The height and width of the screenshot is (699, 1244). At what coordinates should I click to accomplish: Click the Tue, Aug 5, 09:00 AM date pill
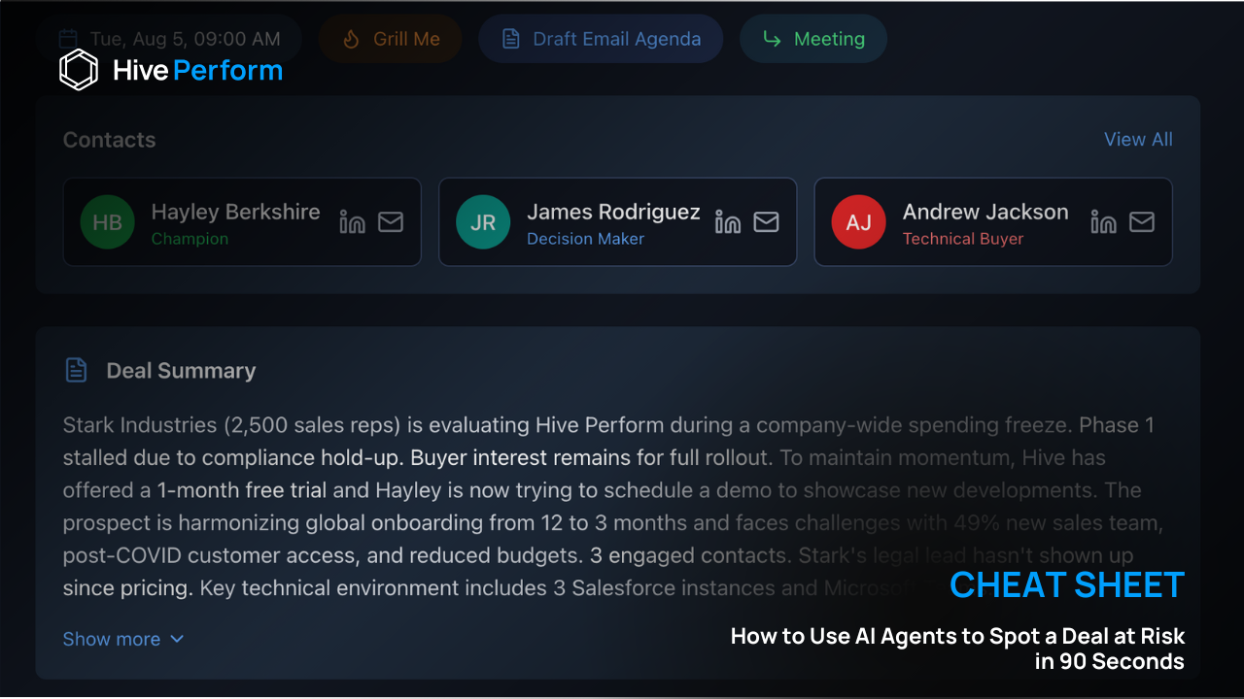[x=169, y=39]
